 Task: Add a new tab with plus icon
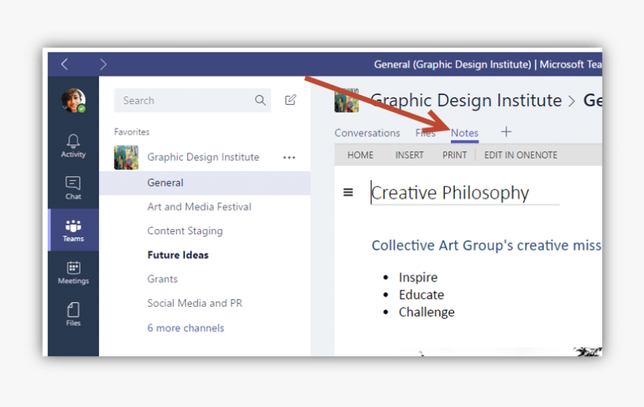point(506,132)
